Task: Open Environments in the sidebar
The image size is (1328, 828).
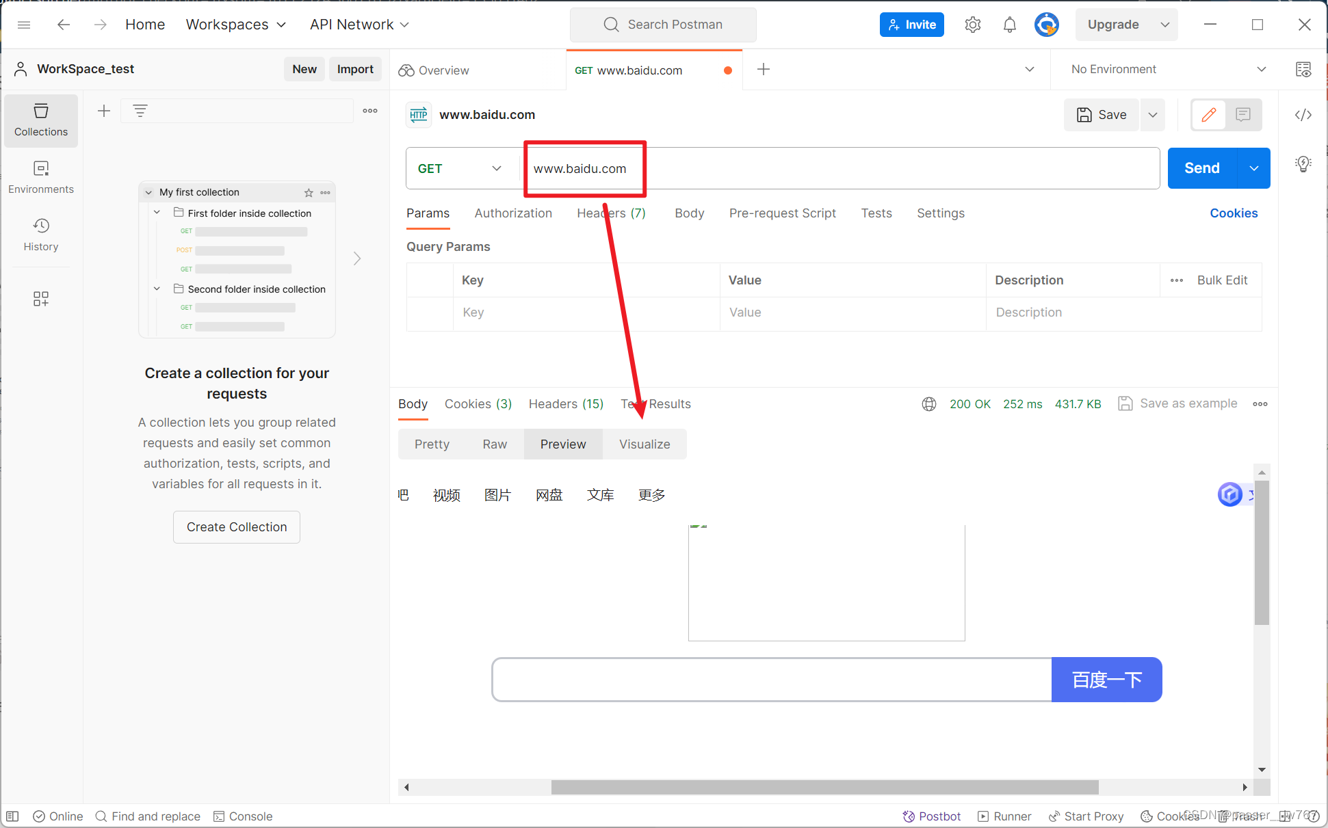Action: click(x=41, y=178)
